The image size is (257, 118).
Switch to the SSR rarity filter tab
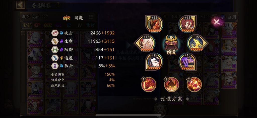[48, 25]
